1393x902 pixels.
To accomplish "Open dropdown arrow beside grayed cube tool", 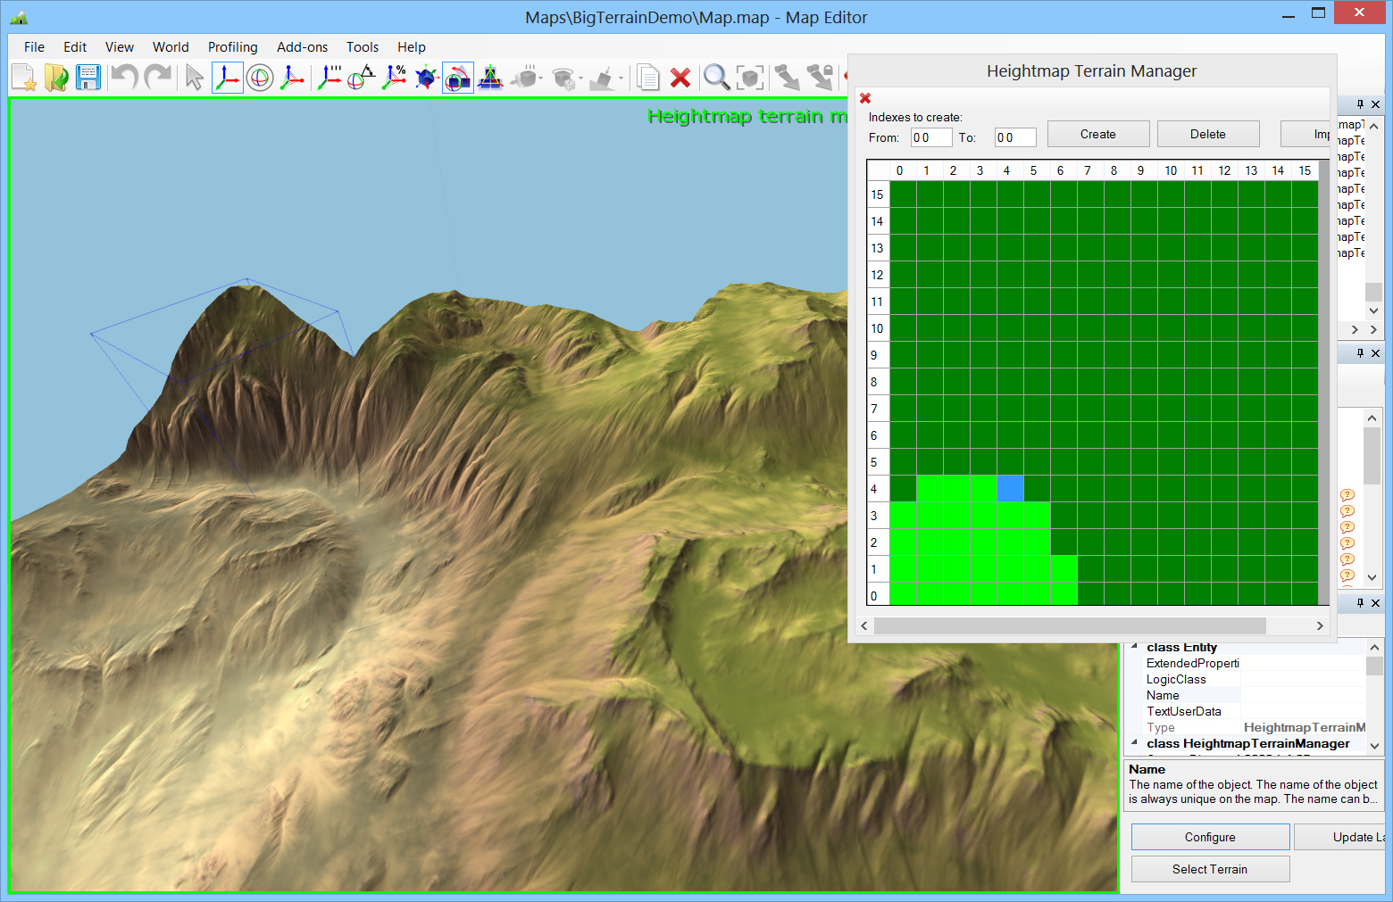I will point(541,79).
